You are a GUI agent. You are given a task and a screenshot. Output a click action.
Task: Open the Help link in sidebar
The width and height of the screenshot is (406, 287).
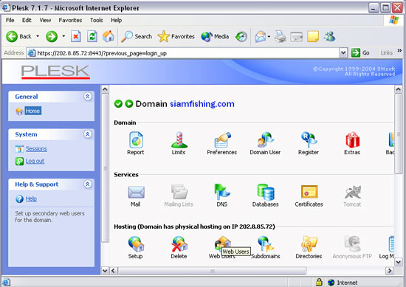click(x=31, y=198)
